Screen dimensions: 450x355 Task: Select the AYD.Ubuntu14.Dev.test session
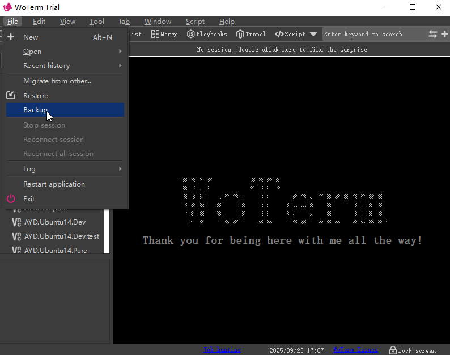(x=61, y=236)
